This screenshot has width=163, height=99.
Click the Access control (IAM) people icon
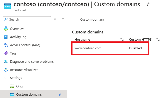pos(6,45)
